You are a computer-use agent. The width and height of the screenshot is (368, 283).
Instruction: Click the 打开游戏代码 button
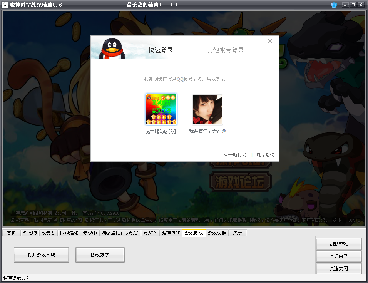pos(42,255)
